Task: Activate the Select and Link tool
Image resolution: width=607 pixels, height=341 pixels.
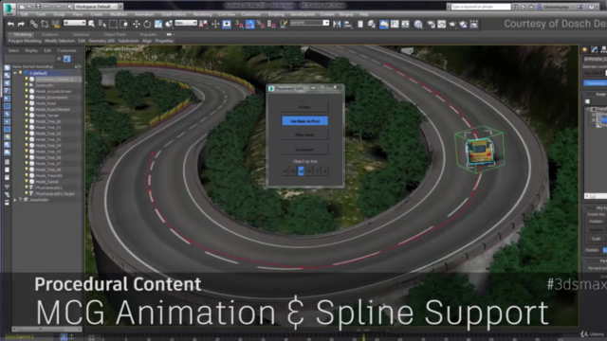Action: click(x=34, y=25)
